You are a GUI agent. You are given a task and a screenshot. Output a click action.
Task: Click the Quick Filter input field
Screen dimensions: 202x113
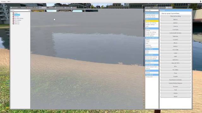(x=152, y=10)
